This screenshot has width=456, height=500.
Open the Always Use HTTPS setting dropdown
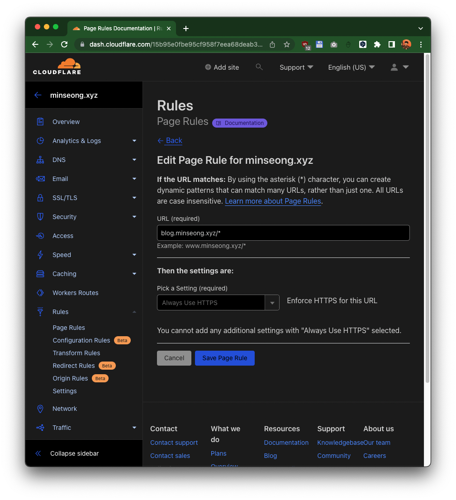point(218,303)
